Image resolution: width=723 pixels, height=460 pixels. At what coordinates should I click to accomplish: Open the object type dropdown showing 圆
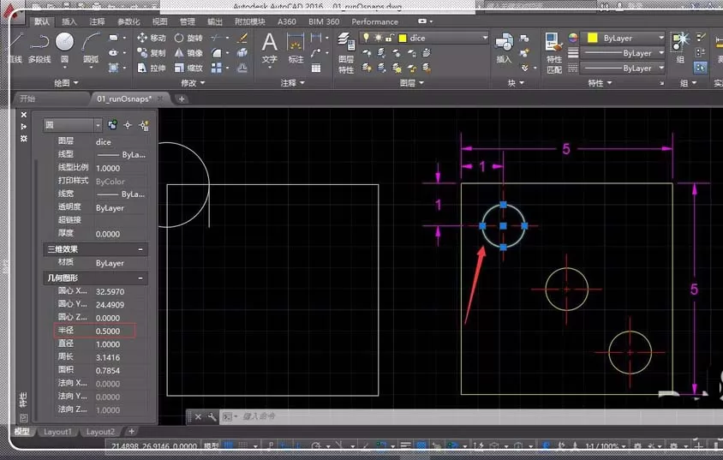click(x=74, y=125)
